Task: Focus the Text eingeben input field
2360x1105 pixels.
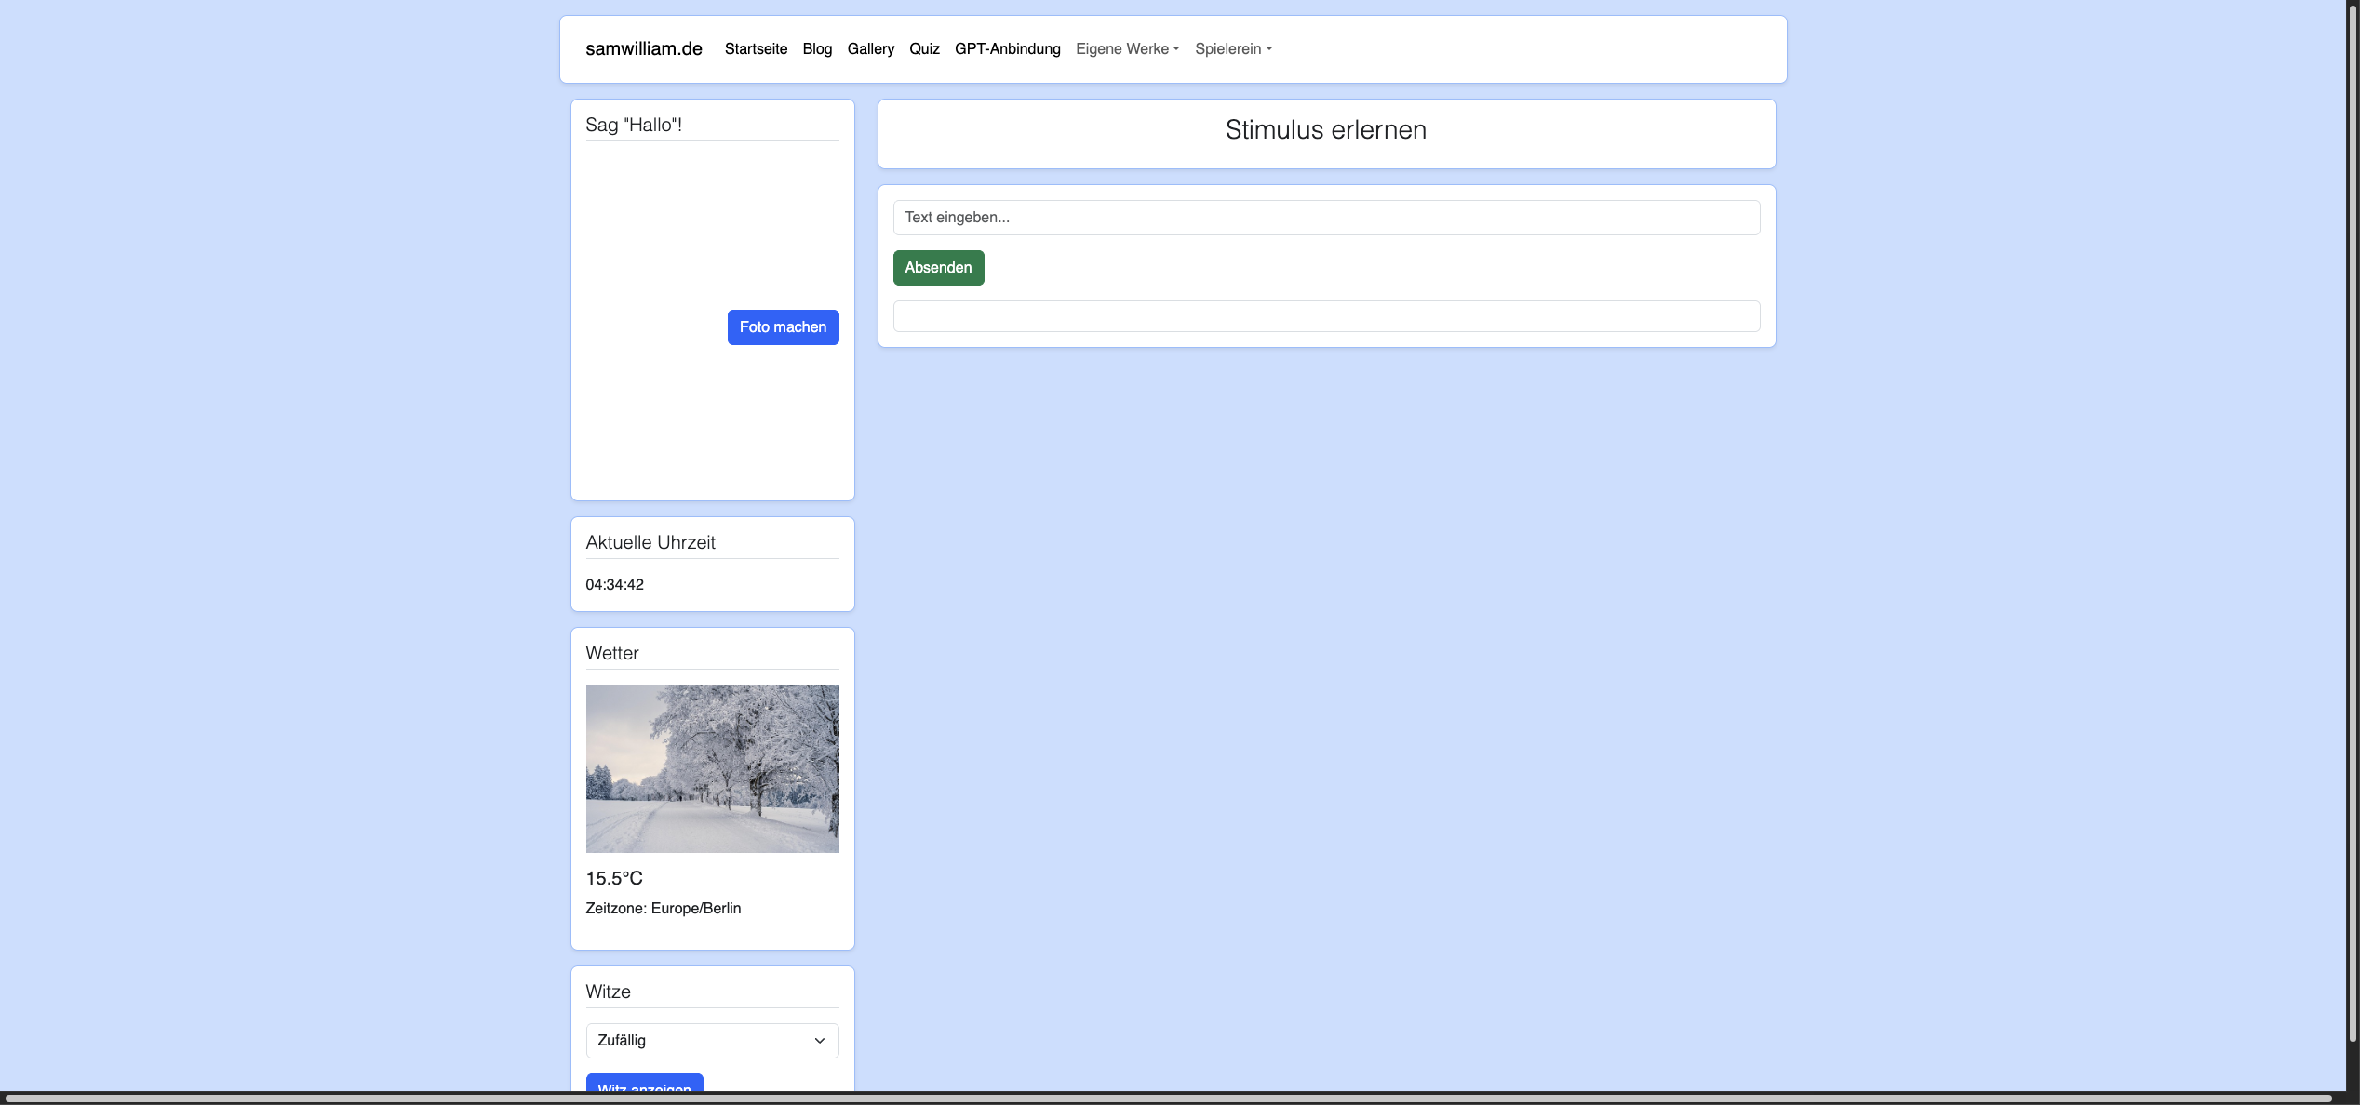Action: 1326,218
